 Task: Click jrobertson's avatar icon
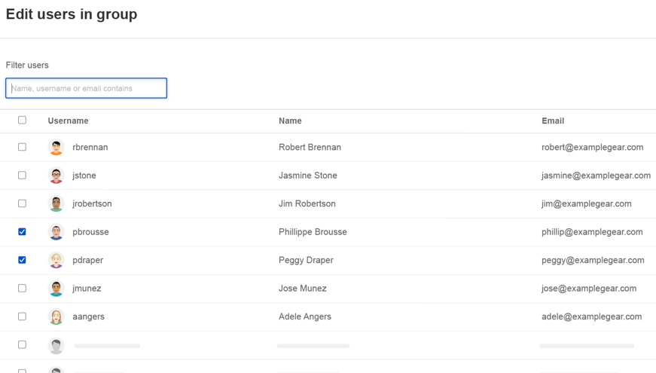tap(56, 203)
